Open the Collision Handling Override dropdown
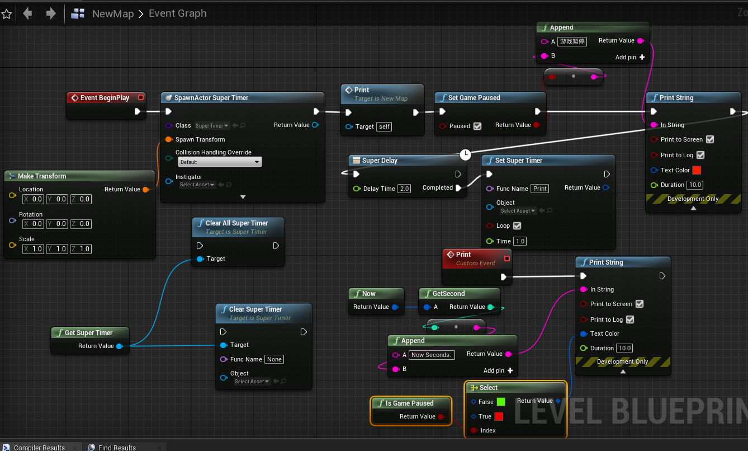This screenshot has height=451, width=748. (x=220, y=162)
